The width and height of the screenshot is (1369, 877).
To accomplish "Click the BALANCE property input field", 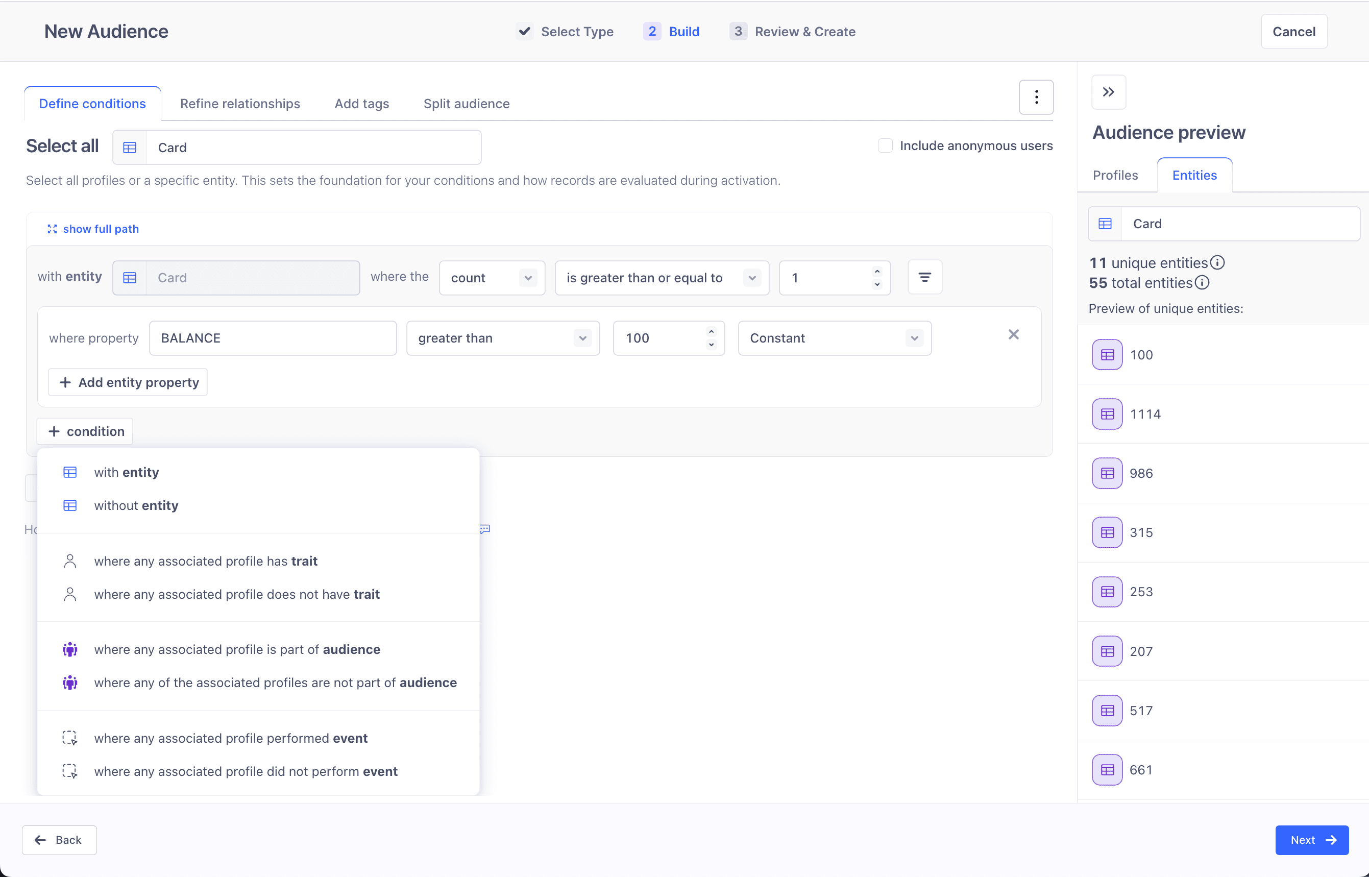I will click(x=273, y=338).
